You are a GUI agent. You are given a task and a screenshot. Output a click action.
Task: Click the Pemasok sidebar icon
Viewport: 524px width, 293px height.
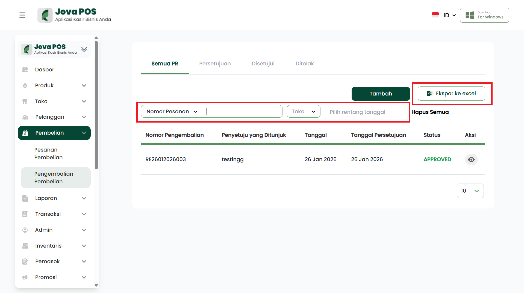25,262
